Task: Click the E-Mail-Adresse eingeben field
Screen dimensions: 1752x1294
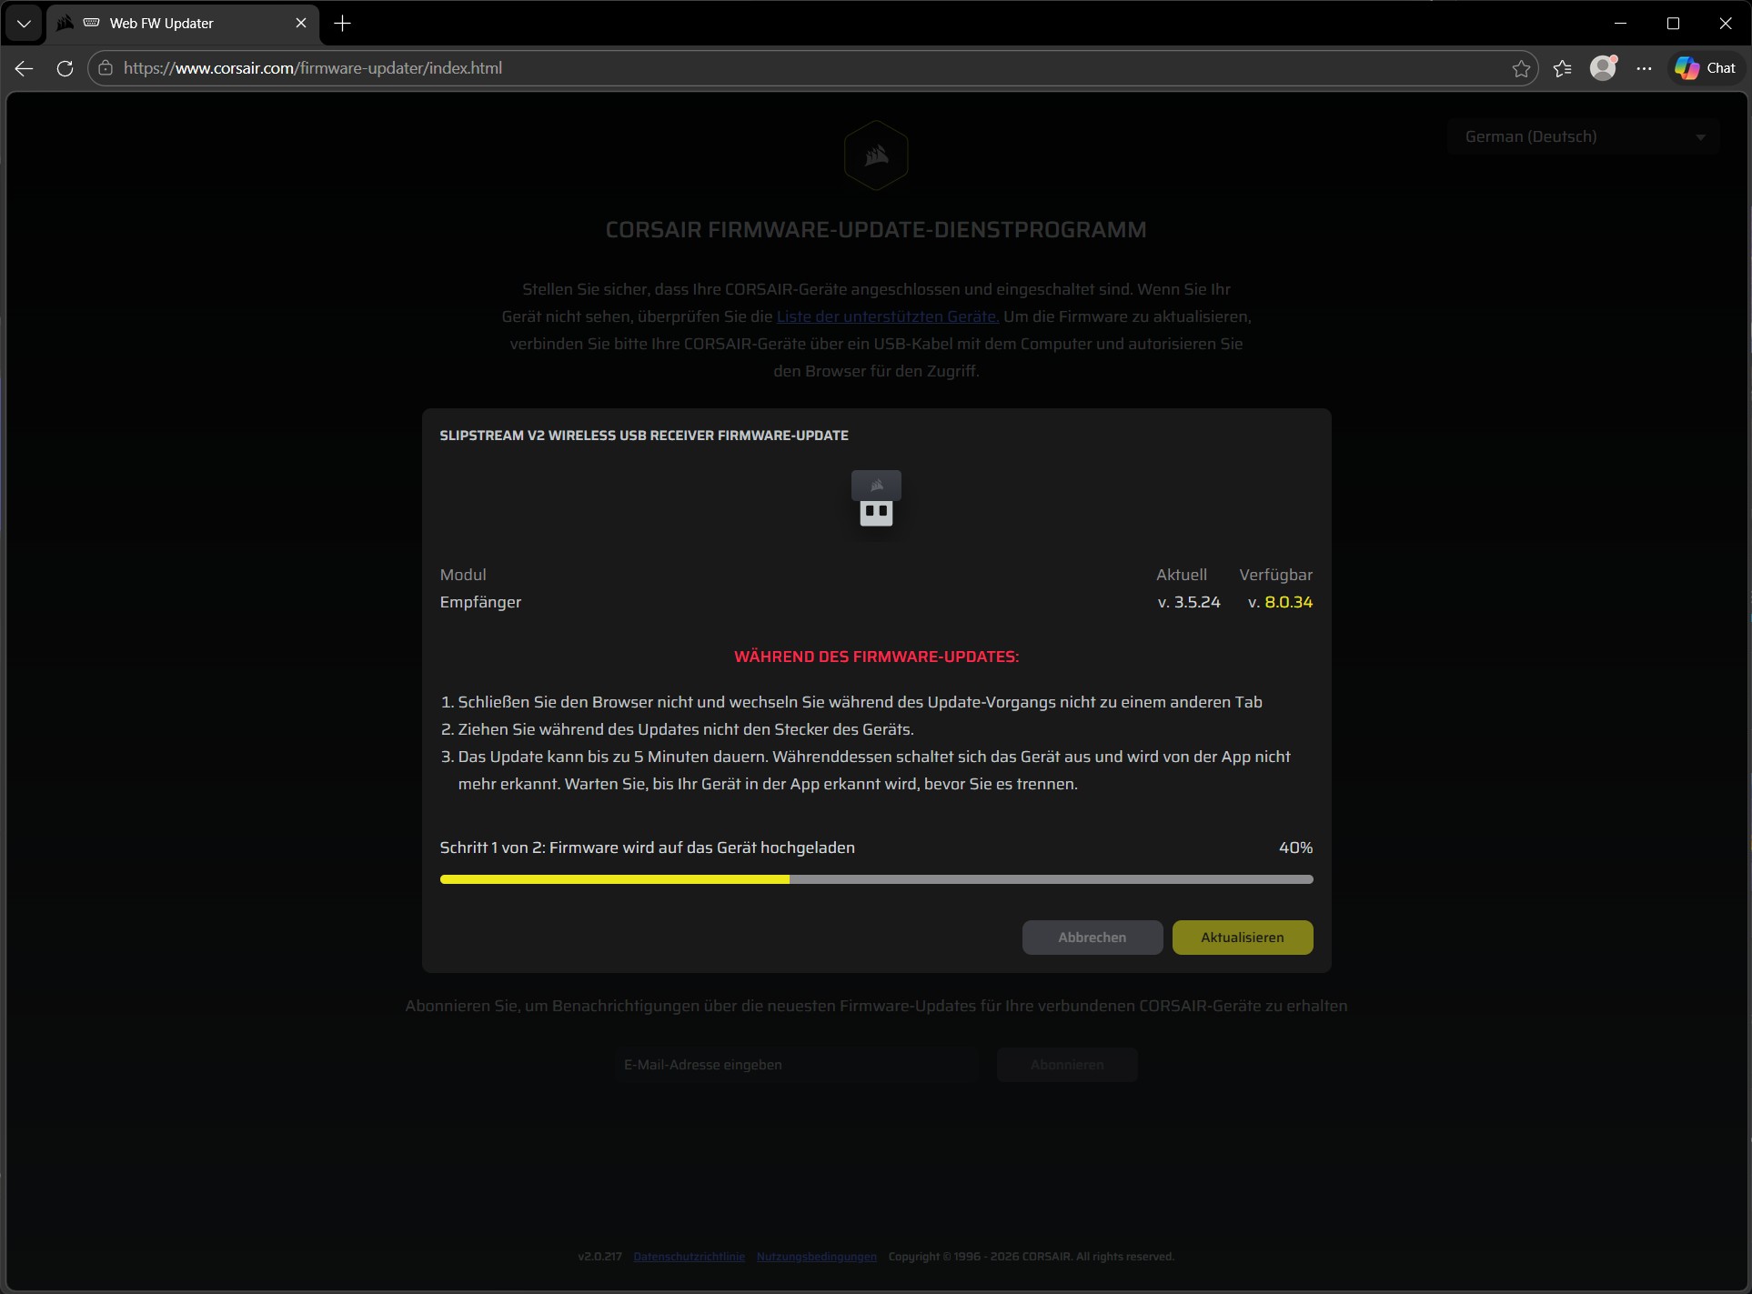Action: 796,1065
